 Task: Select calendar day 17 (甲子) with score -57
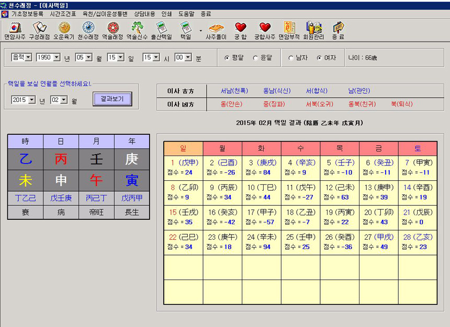262,217
